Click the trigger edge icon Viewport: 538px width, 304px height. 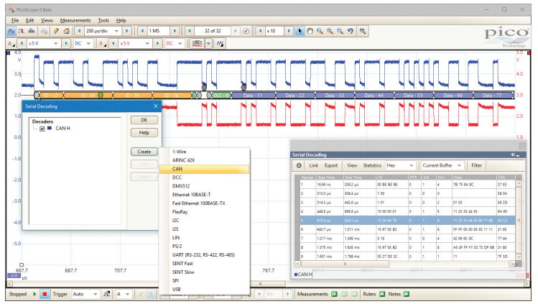point(107,294)
